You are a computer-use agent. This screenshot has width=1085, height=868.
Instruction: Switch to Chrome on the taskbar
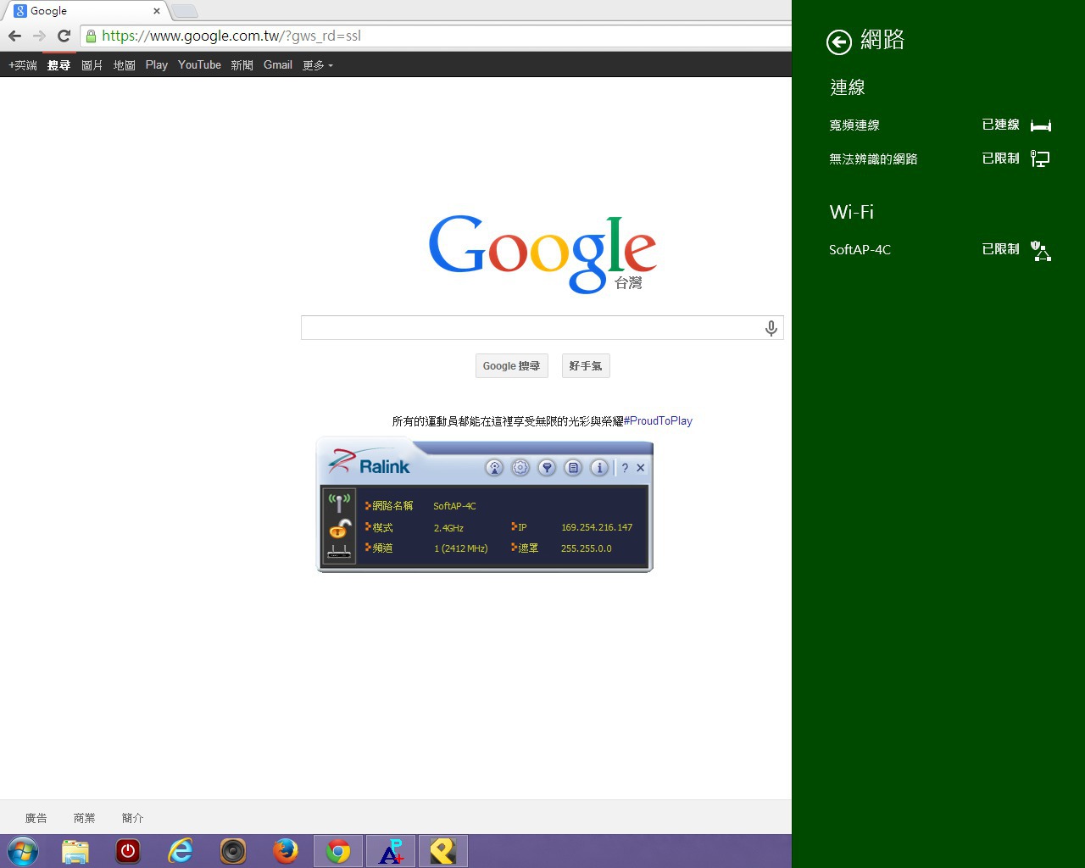coord(338,851)
